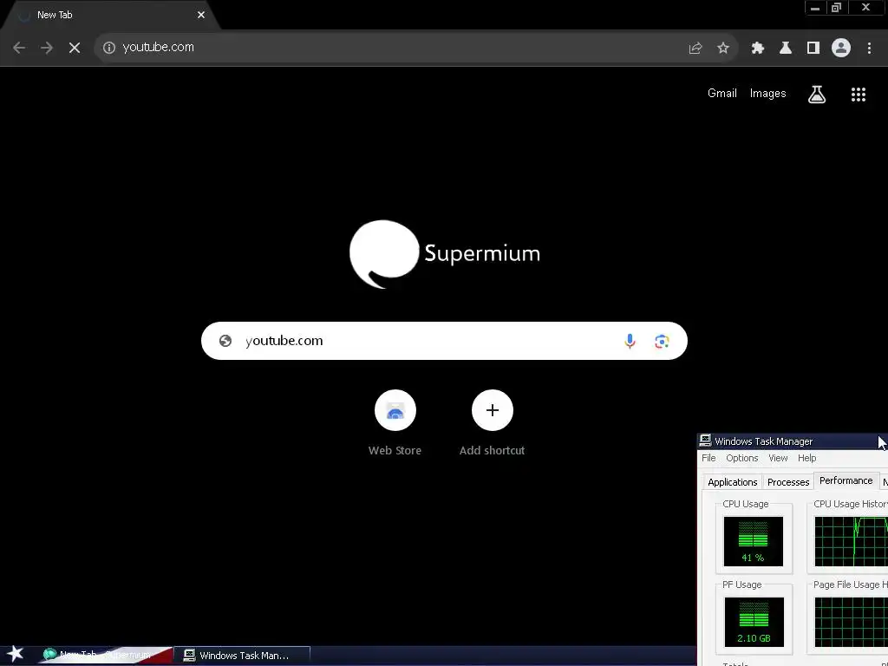Screen dimensions: 888x666
Task: Click the Page File Usage History graph
Action: click(x=851, y=622)
